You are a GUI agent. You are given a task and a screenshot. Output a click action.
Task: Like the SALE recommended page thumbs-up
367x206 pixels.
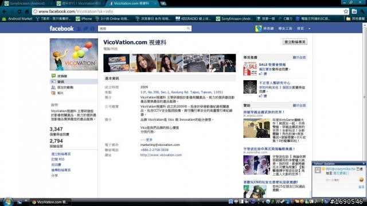coord(263,74)
